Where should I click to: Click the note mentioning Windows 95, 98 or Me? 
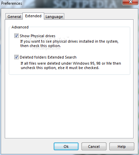[71, 63]
